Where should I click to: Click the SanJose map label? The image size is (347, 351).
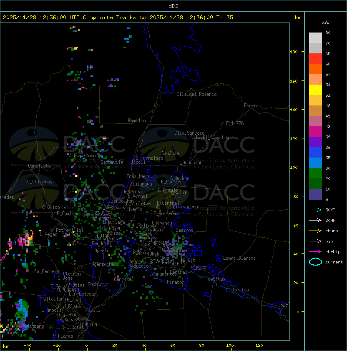pos(170,153)
